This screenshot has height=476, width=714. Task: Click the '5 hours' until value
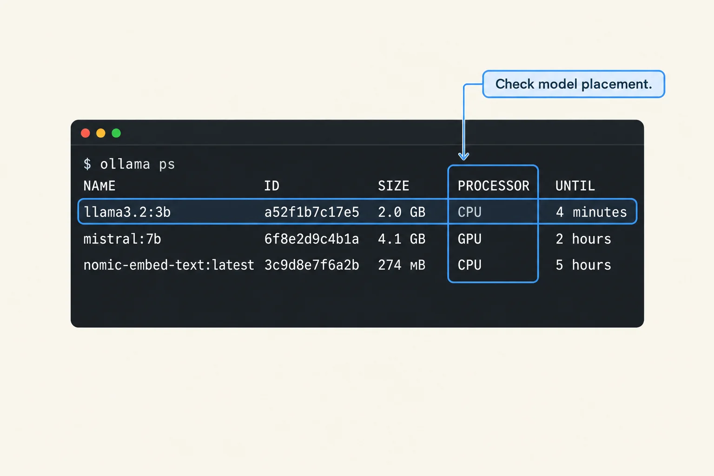pyautogui.click(x=583, y=265)
